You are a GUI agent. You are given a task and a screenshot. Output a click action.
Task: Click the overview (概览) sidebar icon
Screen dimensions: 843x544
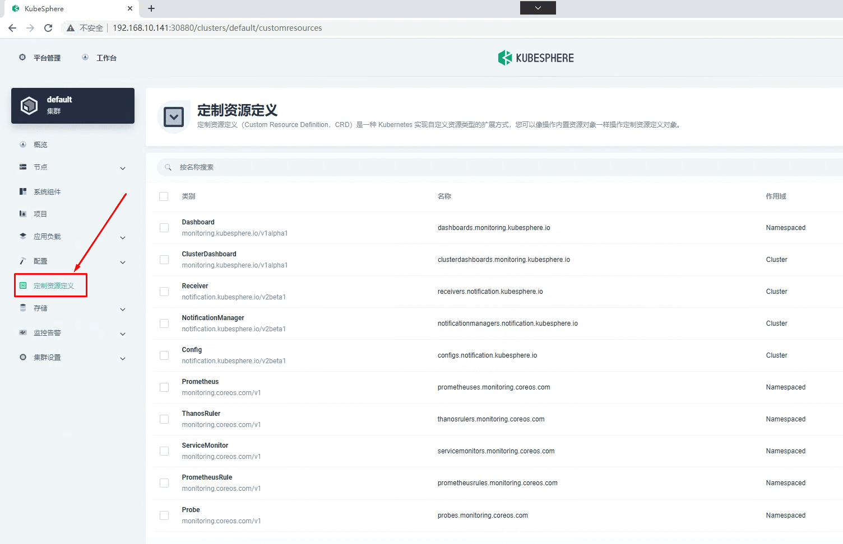(x=23, y=144)
